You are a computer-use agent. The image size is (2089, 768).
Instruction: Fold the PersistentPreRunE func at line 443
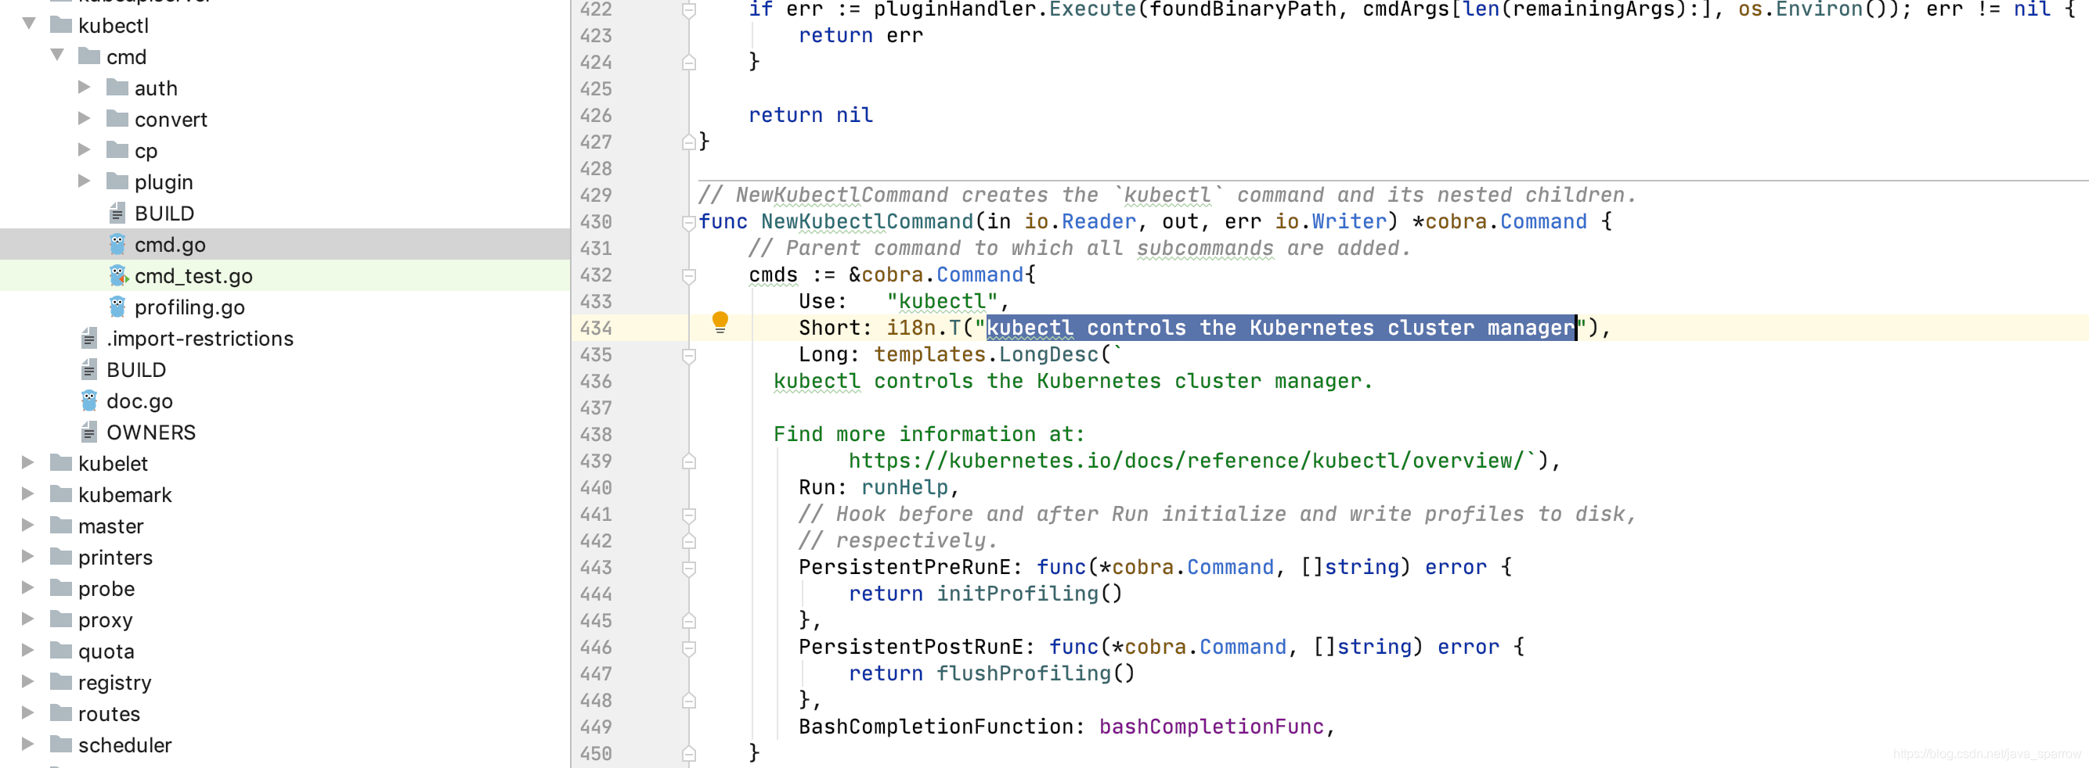688,568
